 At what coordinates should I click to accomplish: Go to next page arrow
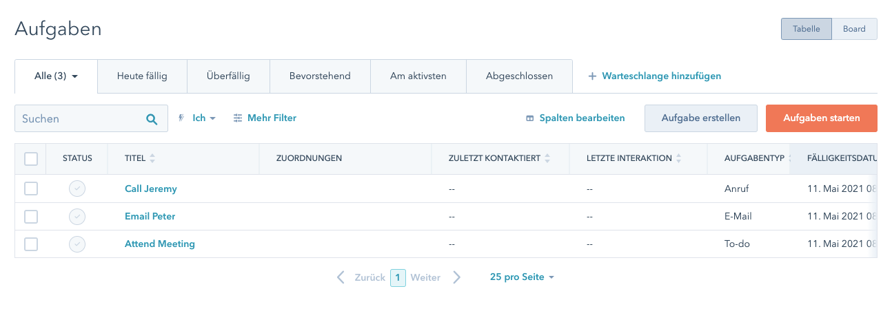pos(456,277)
